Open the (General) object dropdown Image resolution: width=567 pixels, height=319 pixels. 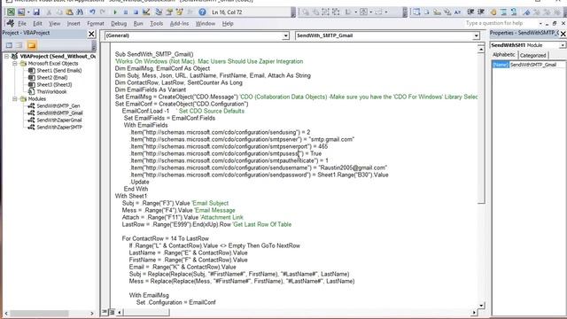click(x=285, y=35)
